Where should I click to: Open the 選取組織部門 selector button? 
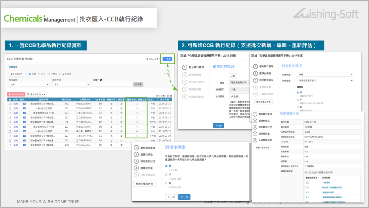click(x=16, y=74)
